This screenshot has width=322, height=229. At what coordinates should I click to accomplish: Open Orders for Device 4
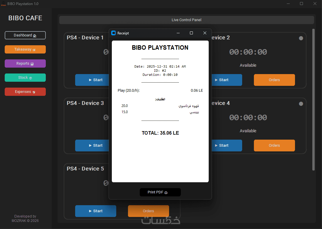point(274,146)
